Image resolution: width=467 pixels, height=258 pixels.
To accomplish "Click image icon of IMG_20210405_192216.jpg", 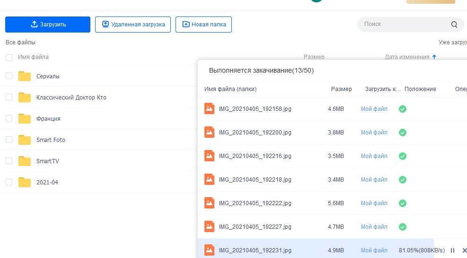I will coord(209,156).
